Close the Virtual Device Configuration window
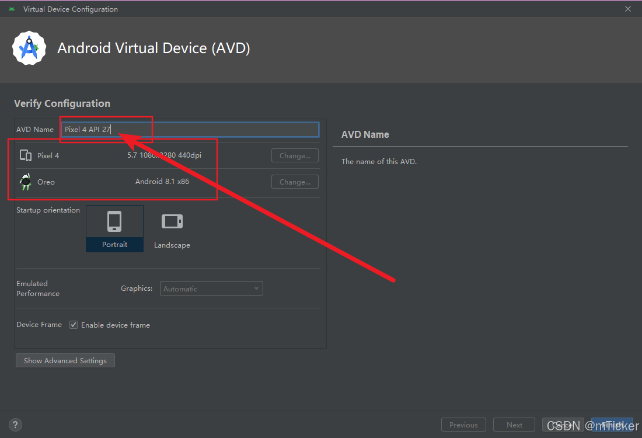 pyautogui.click(x=627, y=9)
